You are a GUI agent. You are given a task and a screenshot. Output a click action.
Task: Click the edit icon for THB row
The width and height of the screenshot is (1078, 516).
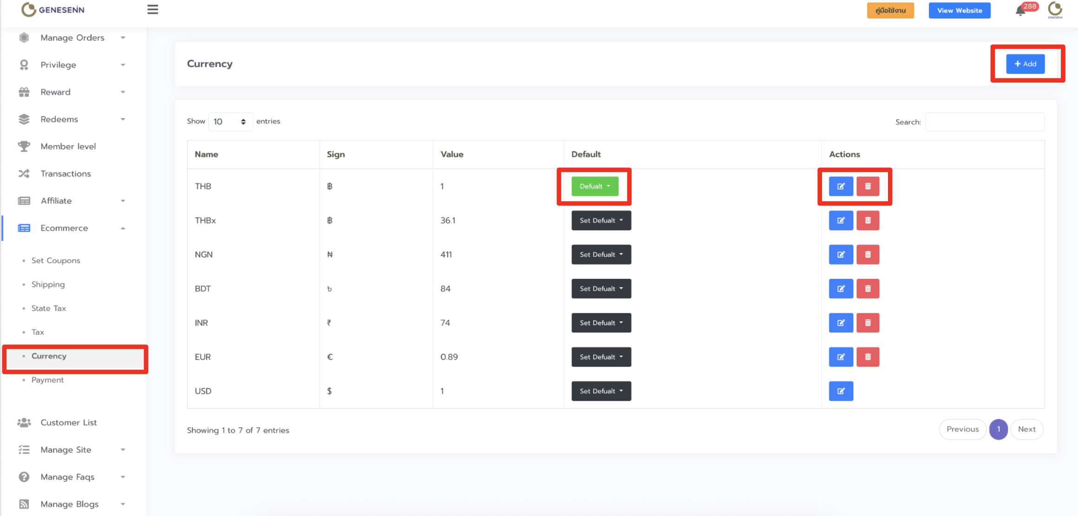click(x=841, y=187)
